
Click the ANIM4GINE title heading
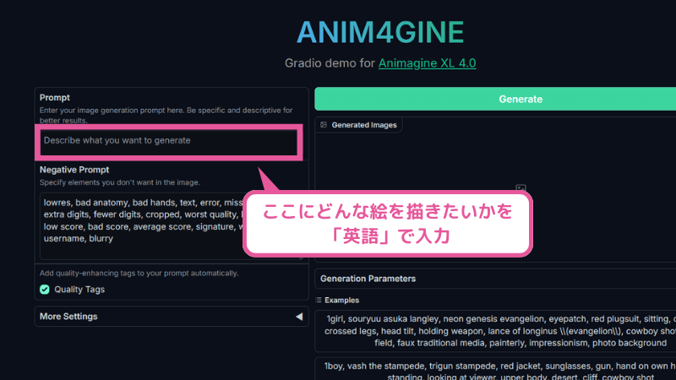coord(380,32)
